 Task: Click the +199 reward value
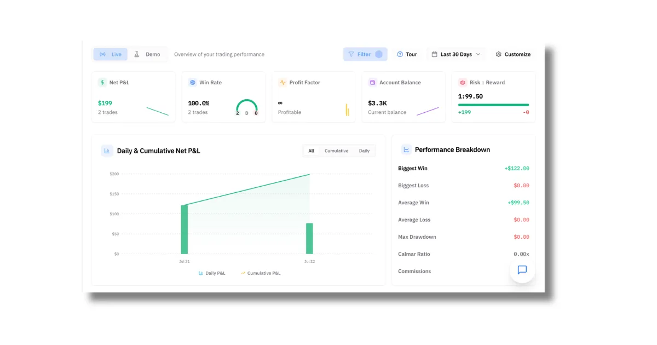coord(465,112)
